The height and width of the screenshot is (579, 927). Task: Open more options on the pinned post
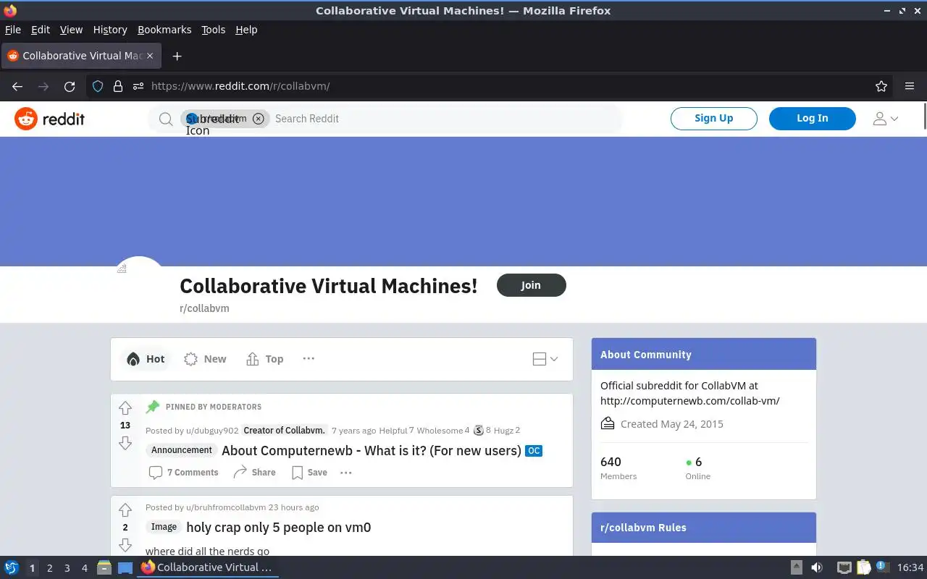point(346,473)
